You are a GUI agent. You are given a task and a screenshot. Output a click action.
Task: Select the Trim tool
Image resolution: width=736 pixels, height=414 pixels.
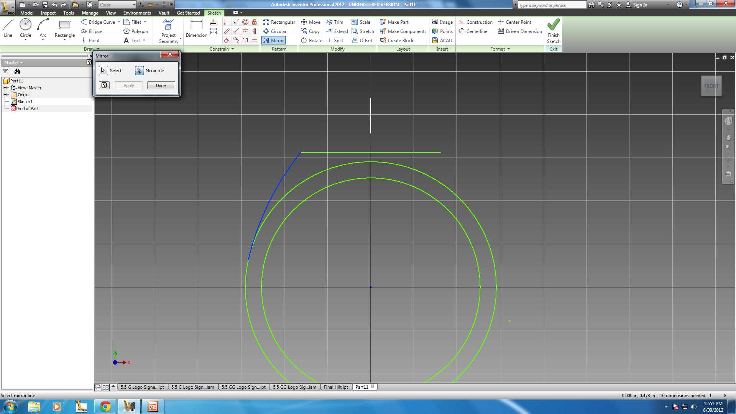pos(335,22)
